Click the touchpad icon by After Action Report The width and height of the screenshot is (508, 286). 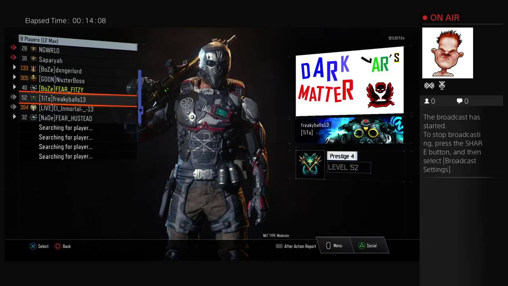click(x=279, y=246)
